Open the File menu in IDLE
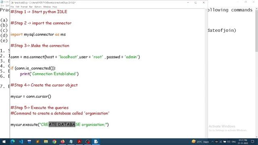The width and height of the screenshot is (258, 145). click(12, 7)
